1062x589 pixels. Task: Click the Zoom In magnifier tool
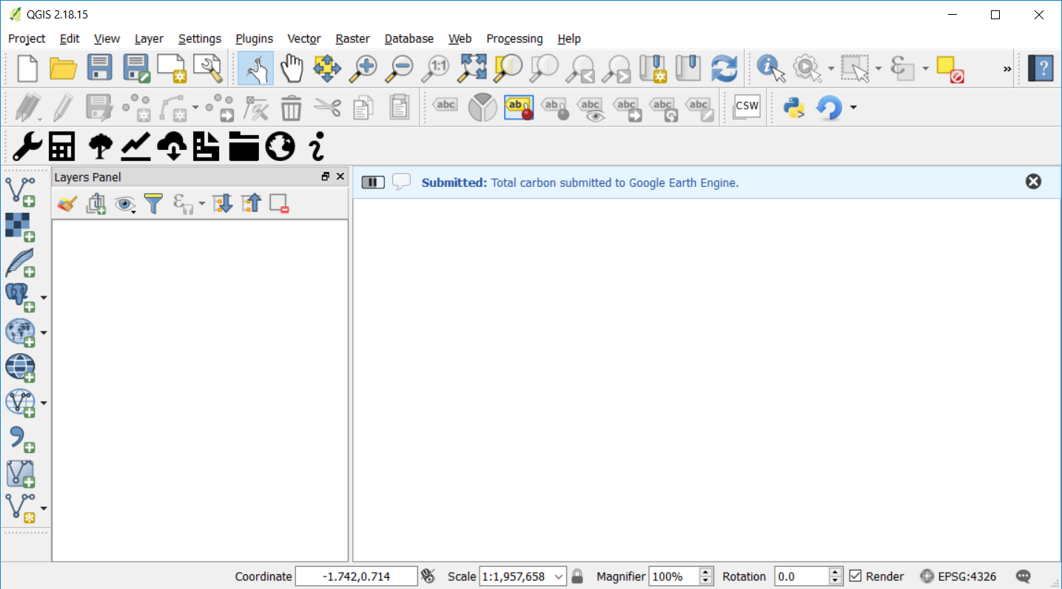tap(363, 69)
